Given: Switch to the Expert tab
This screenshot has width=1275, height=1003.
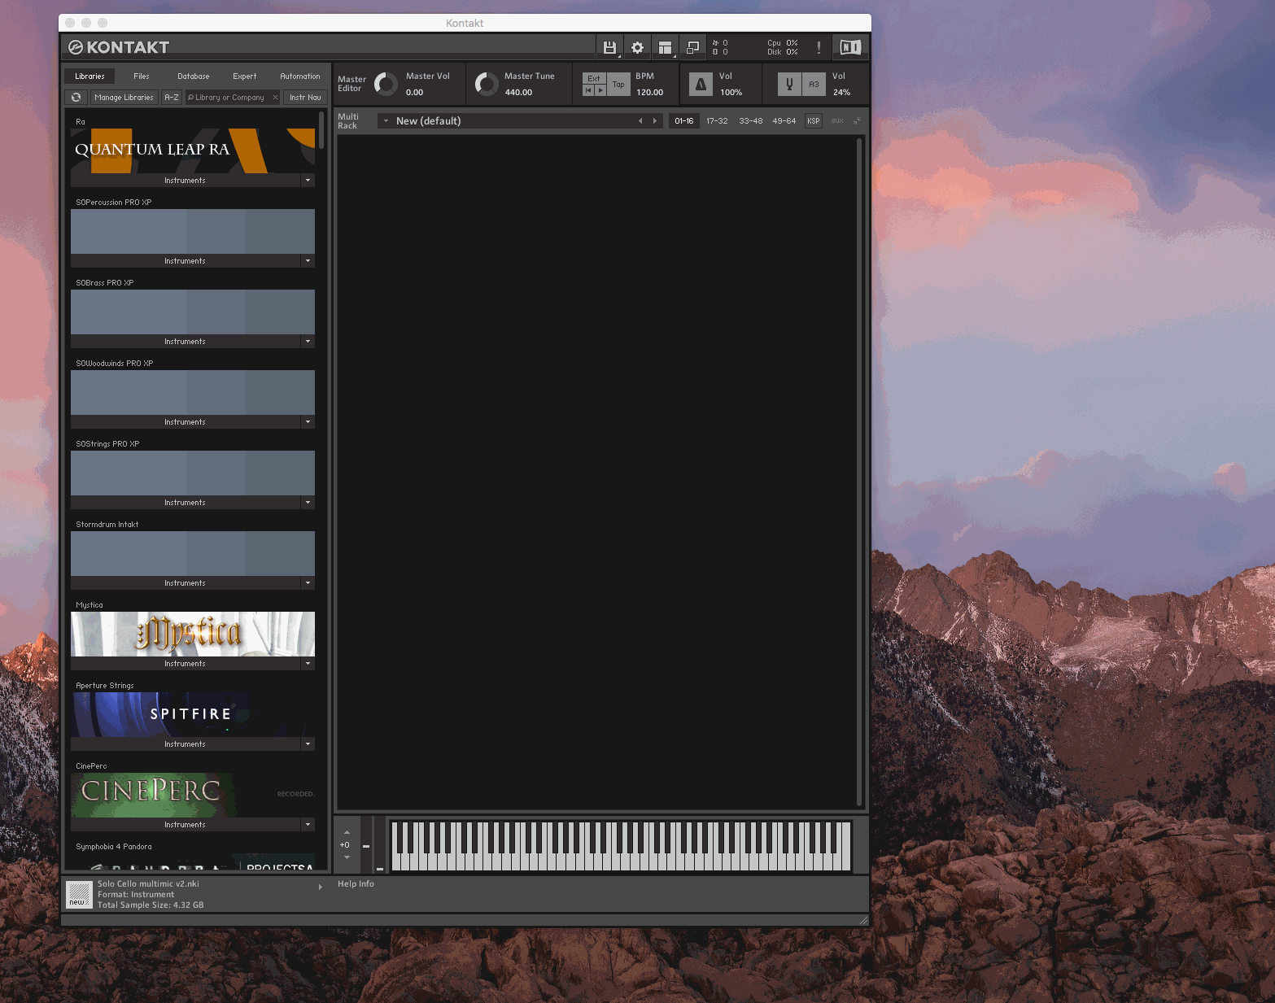Looking at the screenshot, I should click(245, 76).
